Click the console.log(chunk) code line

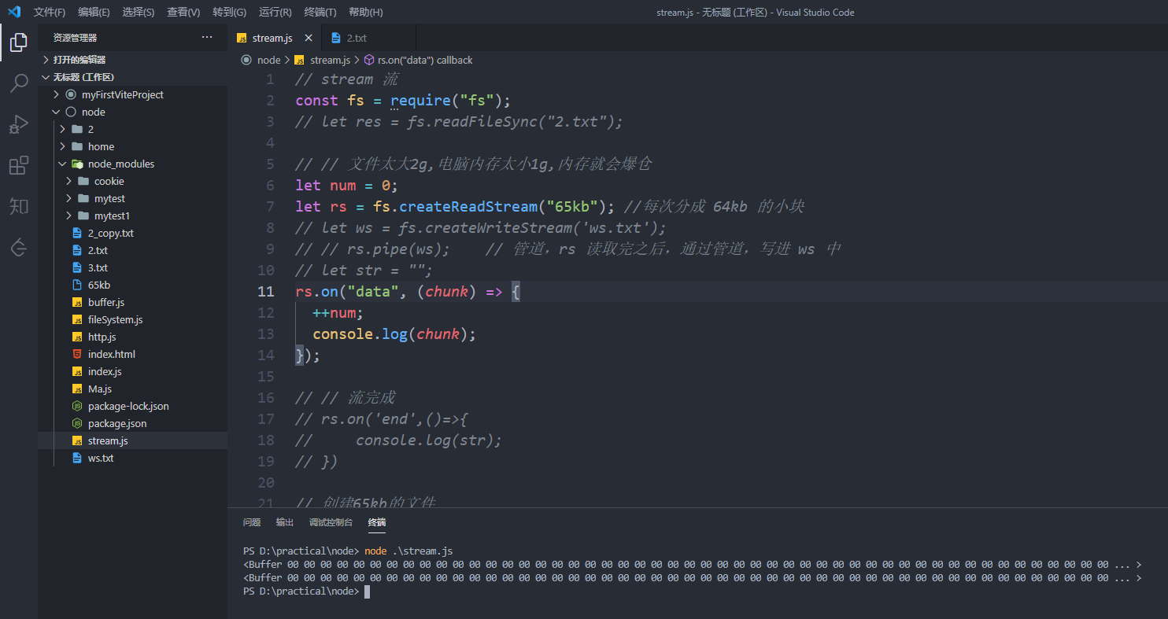pos(394,333)
